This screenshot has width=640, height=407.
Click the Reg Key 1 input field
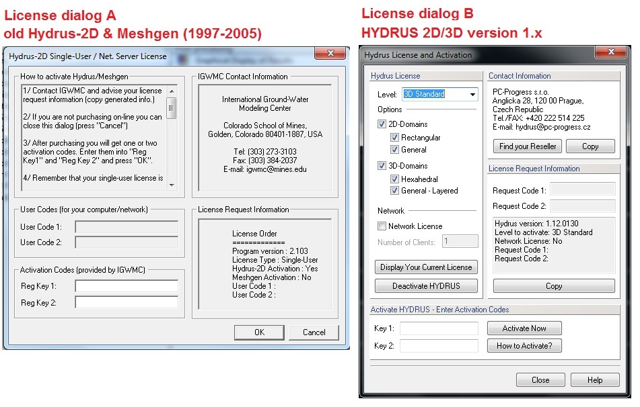[127, 286]
